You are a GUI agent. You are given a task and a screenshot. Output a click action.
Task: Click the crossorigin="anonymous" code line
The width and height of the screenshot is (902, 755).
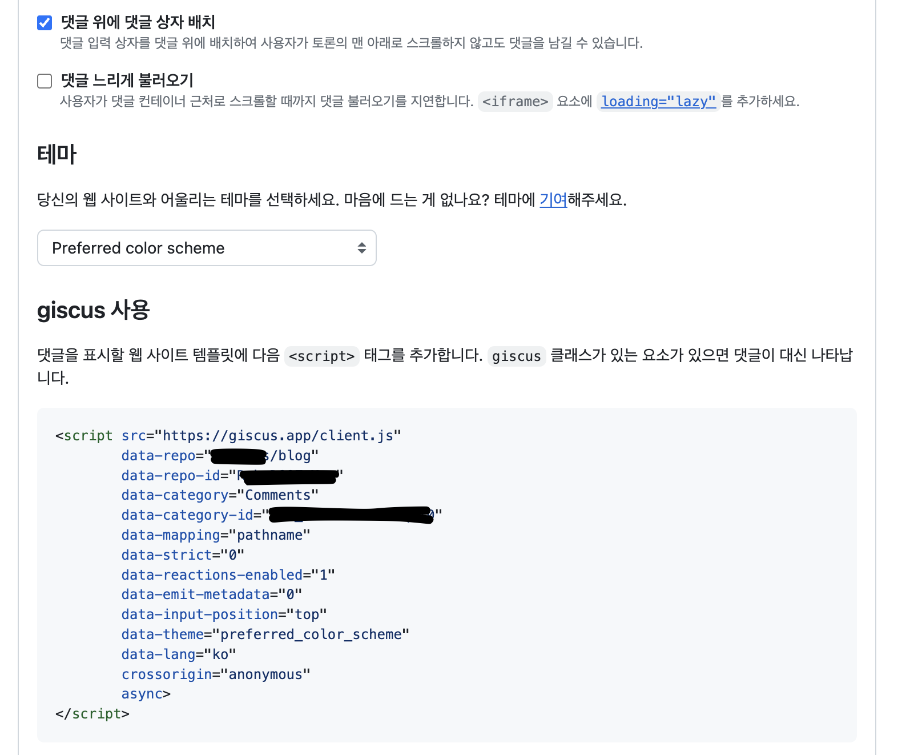(x=215, y=674)
